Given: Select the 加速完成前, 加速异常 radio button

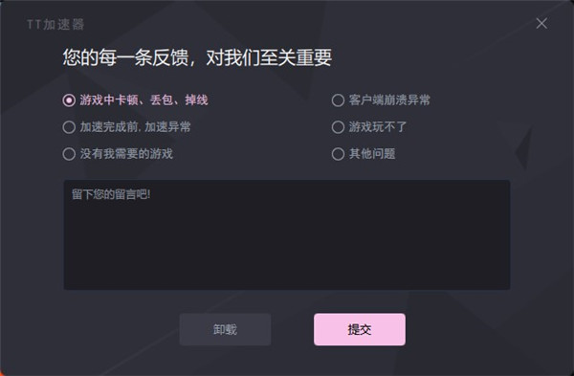Looking at the screenshot, I should click(x=69, y=127).
